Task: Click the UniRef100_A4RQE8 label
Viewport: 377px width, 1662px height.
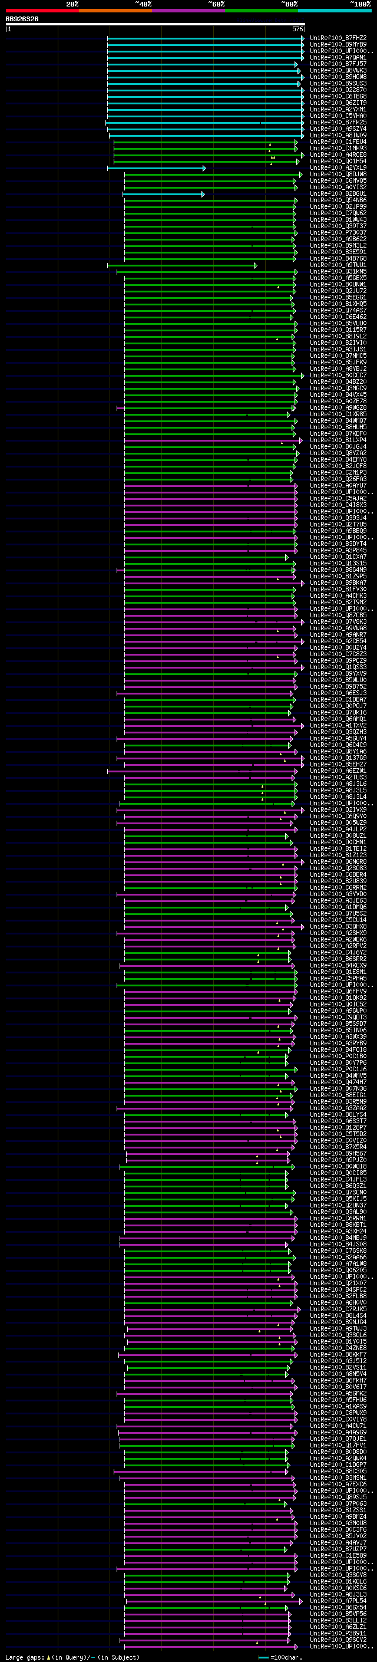Action: click(x=338, y=155)
